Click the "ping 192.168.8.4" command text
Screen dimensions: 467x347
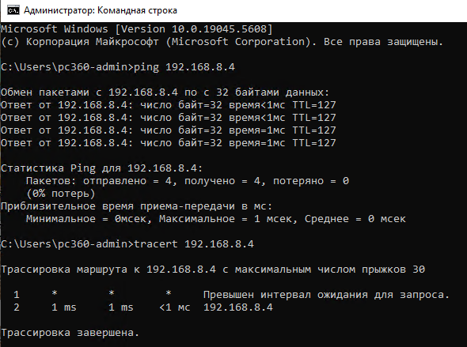(184, 67)
